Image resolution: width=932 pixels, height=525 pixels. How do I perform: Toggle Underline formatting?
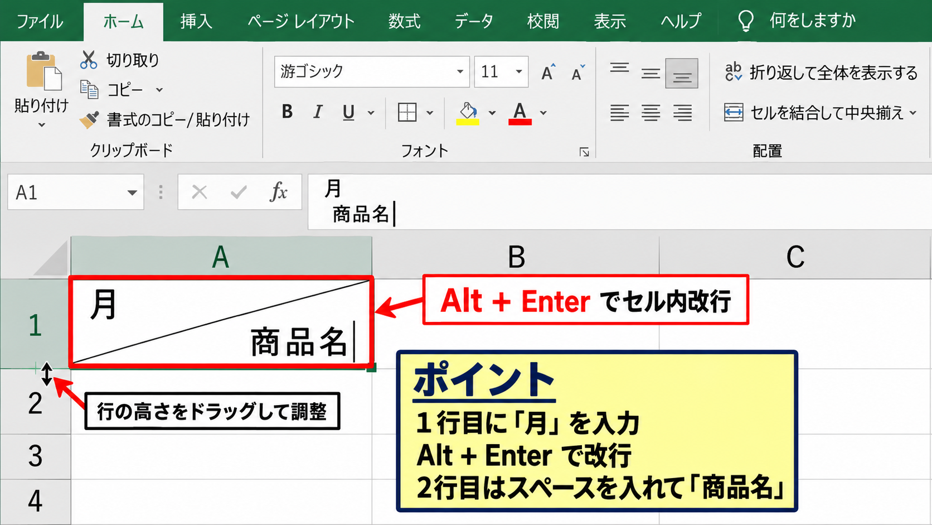point(348,113)
